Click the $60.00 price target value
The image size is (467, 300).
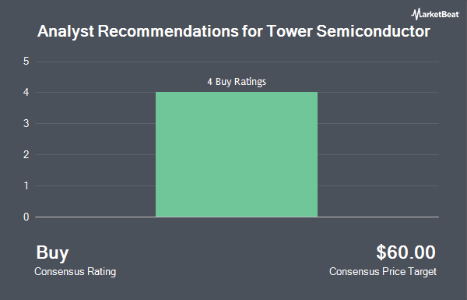coord(406,252)
